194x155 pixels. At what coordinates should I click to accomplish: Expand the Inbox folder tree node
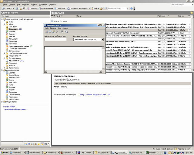(4, 24)
